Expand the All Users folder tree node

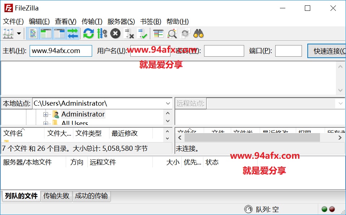point(46,123)
